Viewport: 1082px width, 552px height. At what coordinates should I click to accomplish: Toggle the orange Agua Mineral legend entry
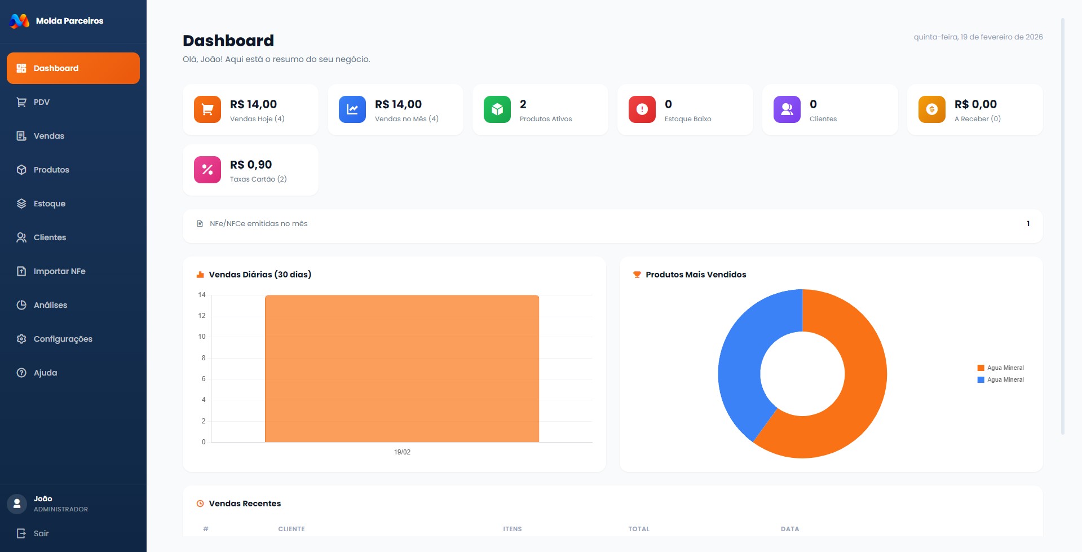tap(1001, 367)
